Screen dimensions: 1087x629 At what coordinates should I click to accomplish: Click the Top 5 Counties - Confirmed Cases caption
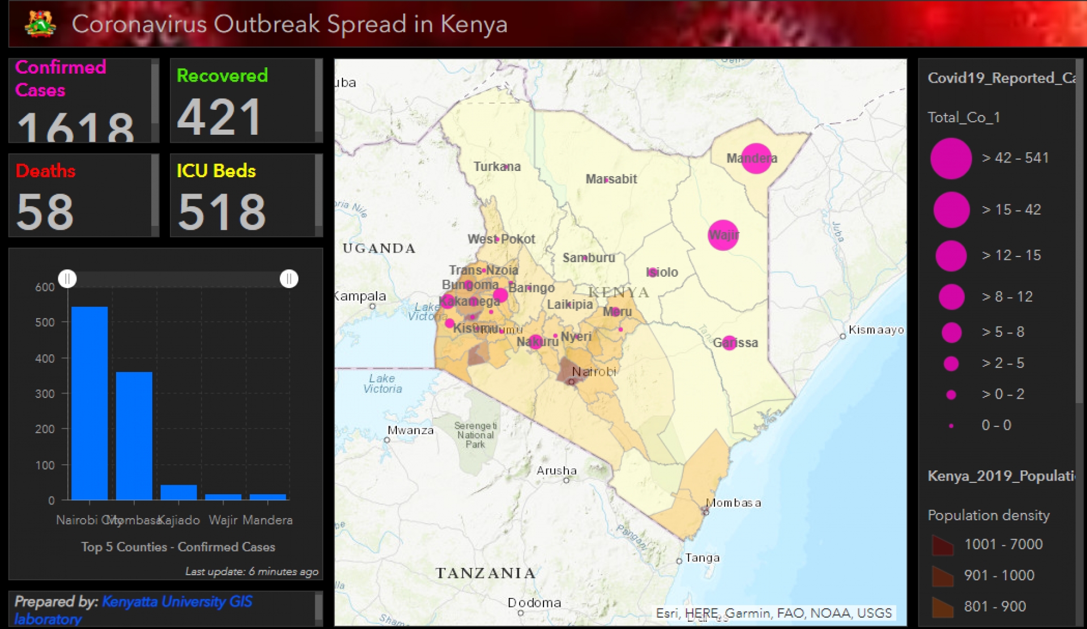pos(178,547)
